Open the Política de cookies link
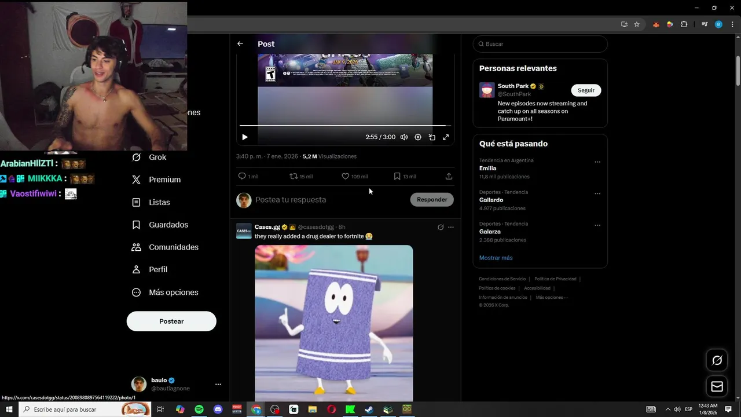Screen dimensions: 741x417 coord(497,288)
